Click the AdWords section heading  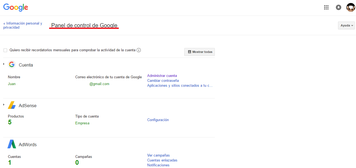(x=28, y=145)
